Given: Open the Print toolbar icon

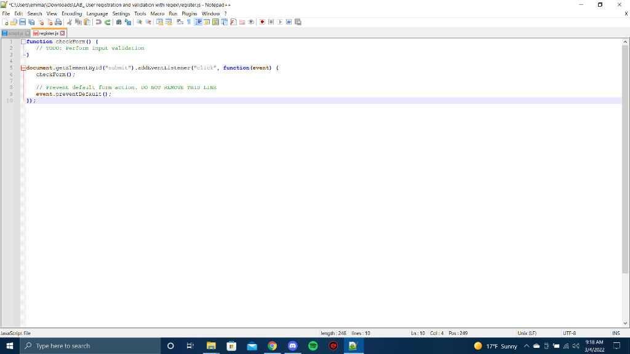Looking at the screenshot, I should pyautogui.click(x=58, y=22).
